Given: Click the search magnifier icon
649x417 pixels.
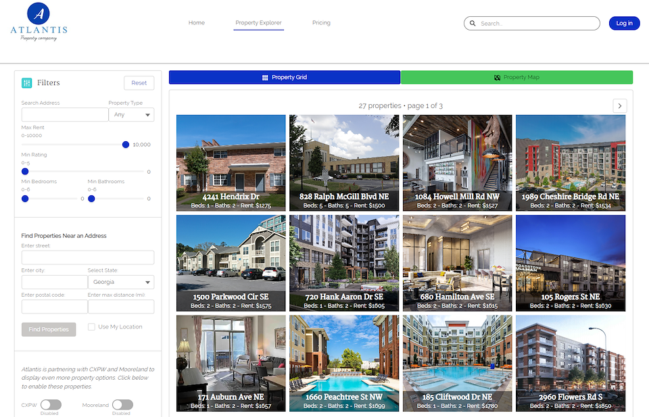Looking at the screenshot, I should [x=473, y=24].
